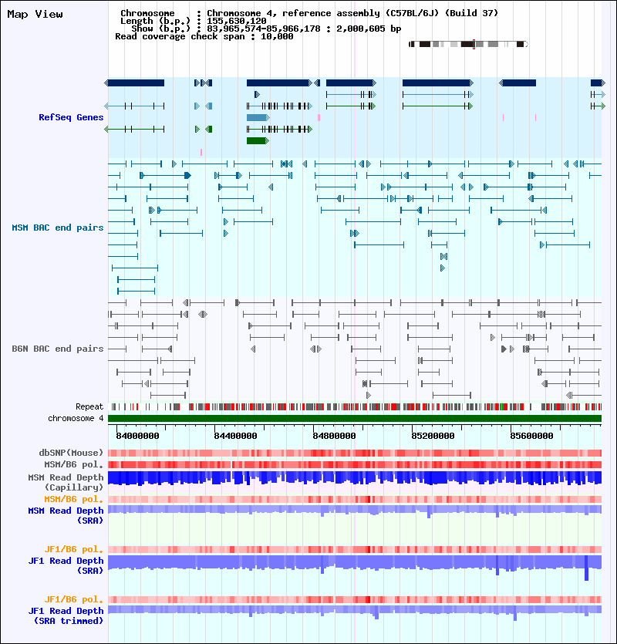617x644 pixels.
Task: Click the red position marker on the chromosome ideogram
Action: coord(474,44)
